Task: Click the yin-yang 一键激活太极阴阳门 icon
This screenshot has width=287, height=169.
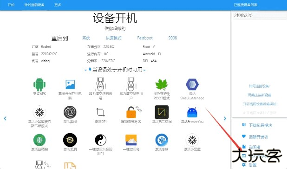Action: tap(100, 140)
